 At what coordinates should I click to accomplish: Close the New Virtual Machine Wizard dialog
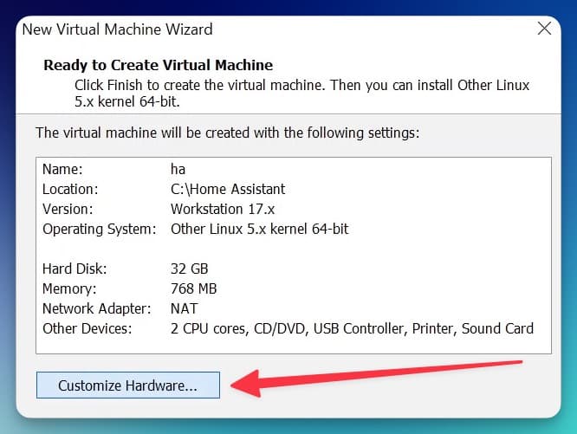544,29
